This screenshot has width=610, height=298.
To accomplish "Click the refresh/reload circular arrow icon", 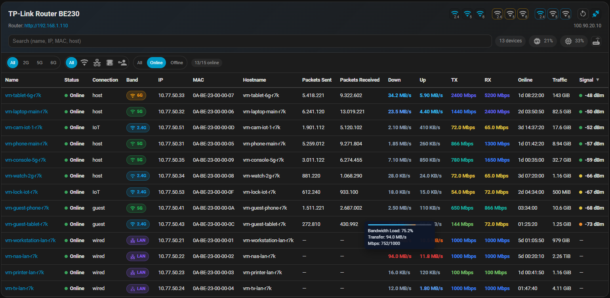I will click(x=583, y=14).
